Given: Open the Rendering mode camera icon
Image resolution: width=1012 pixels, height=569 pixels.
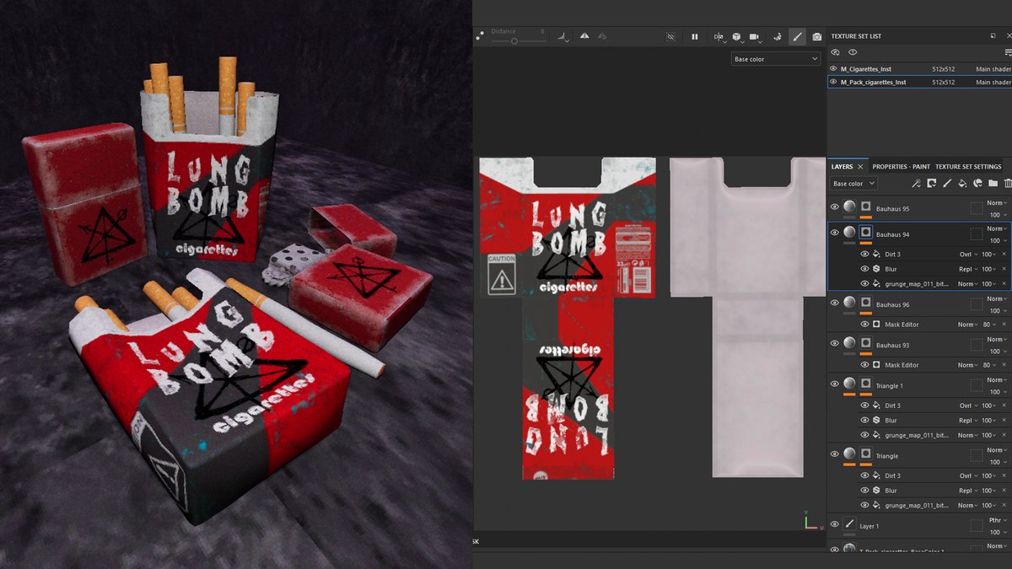Looking at the screenshot, I should (x=817, y=37).
